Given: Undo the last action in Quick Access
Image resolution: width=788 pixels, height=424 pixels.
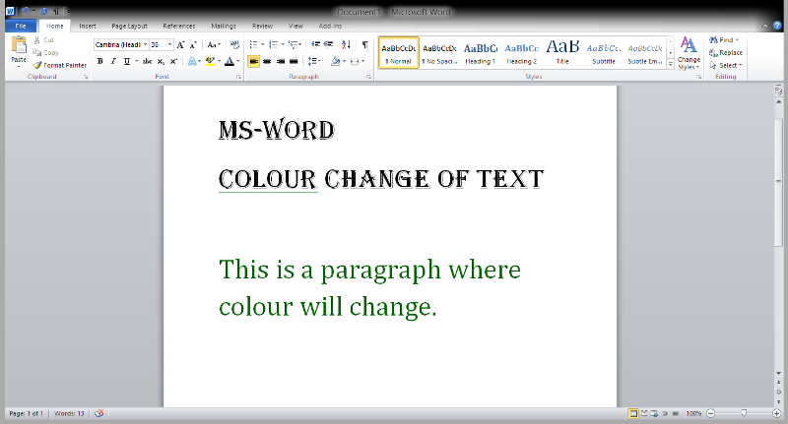Looking at the screenshot, I should tap(25, 11).
